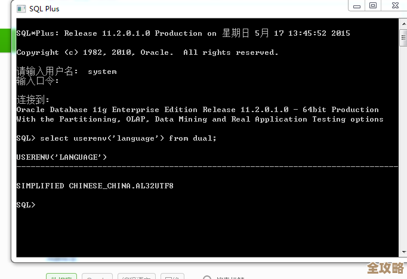Image resolution: width=407 pixels, height=279 pixels.
Task: Select the green highlighted tab below the window
Action: click(62, 277)
